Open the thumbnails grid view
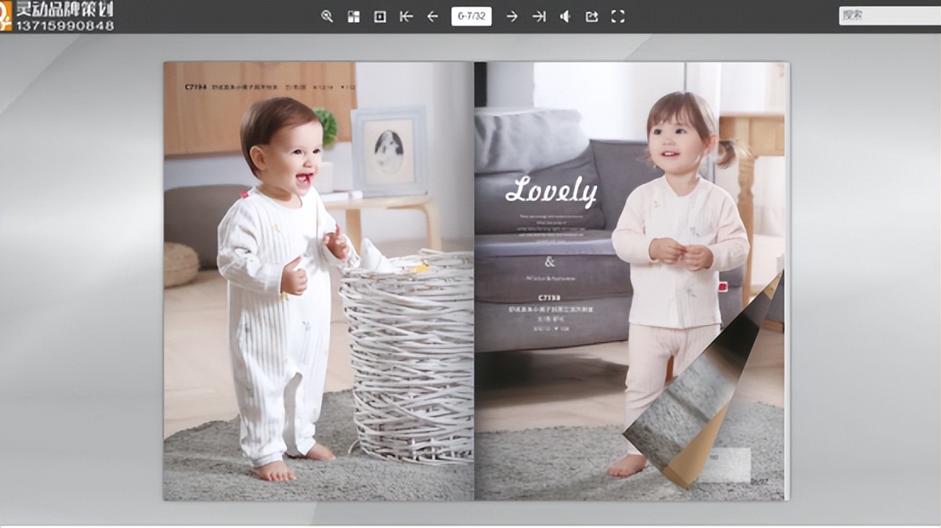 pos(353,16)
